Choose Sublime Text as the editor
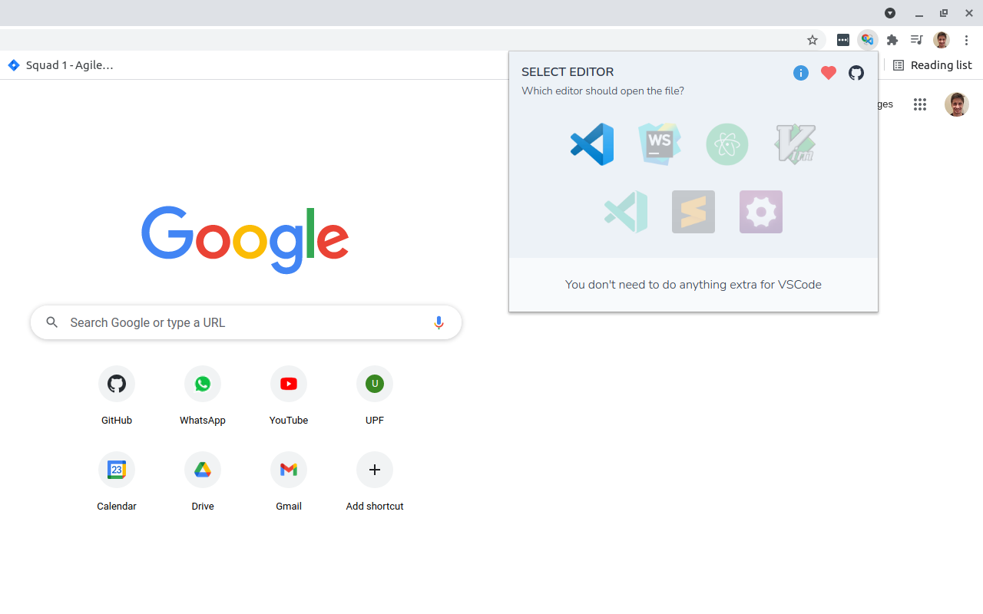The width and height of the screenshot is (983, 614). [x=693, y=212]
